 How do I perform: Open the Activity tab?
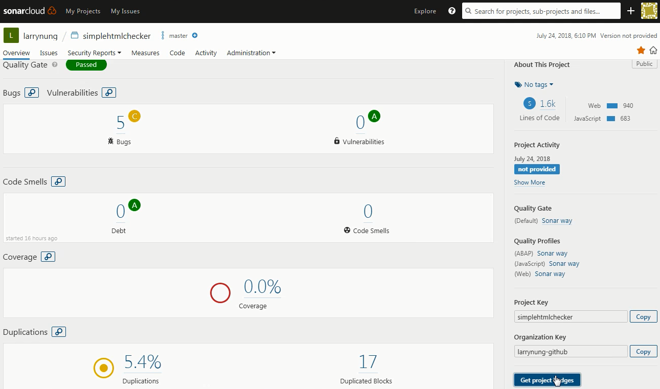pos(206,53)
